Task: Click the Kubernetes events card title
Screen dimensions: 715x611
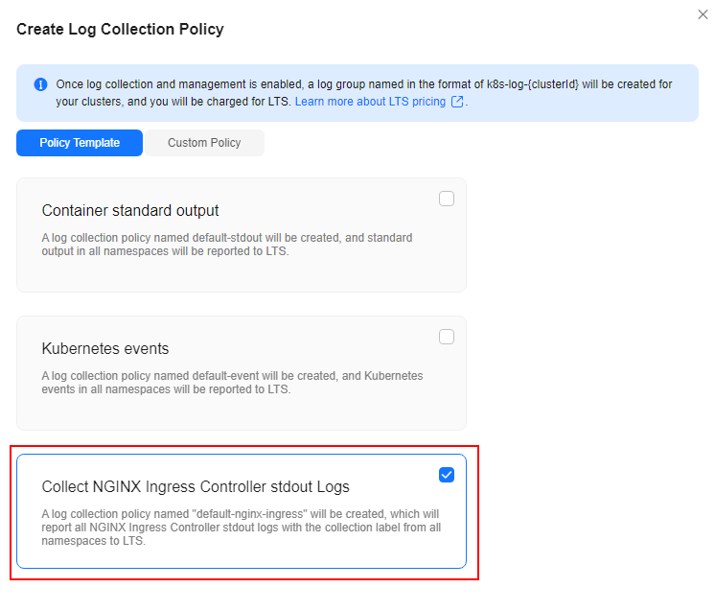Action: click(x=104, y=348)
